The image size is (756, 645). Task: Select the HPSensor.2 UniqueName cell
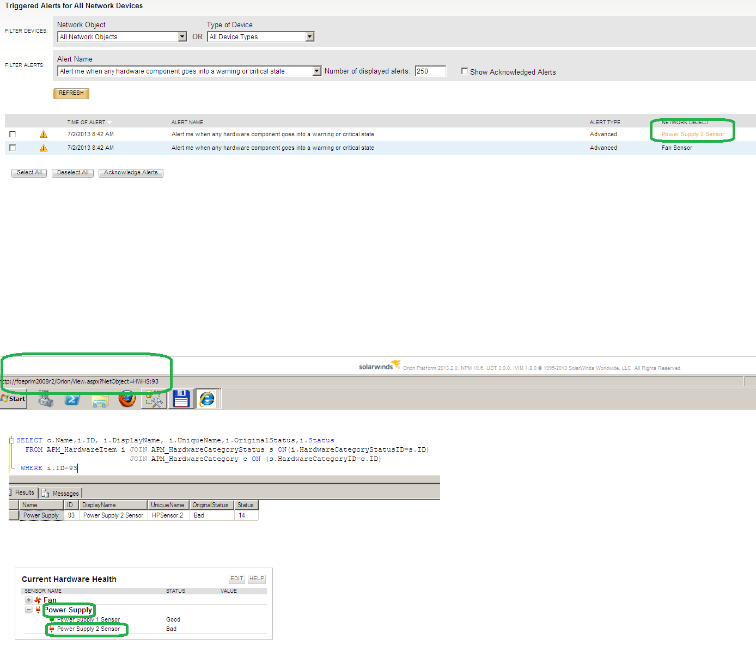coord(168,515)
